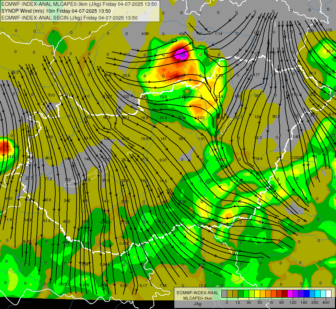Click the '4.99' value on the map

click(x=145, y=34)
